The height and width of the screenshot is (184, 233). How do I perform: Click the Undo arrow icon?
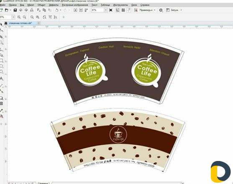tap(56, 10)
